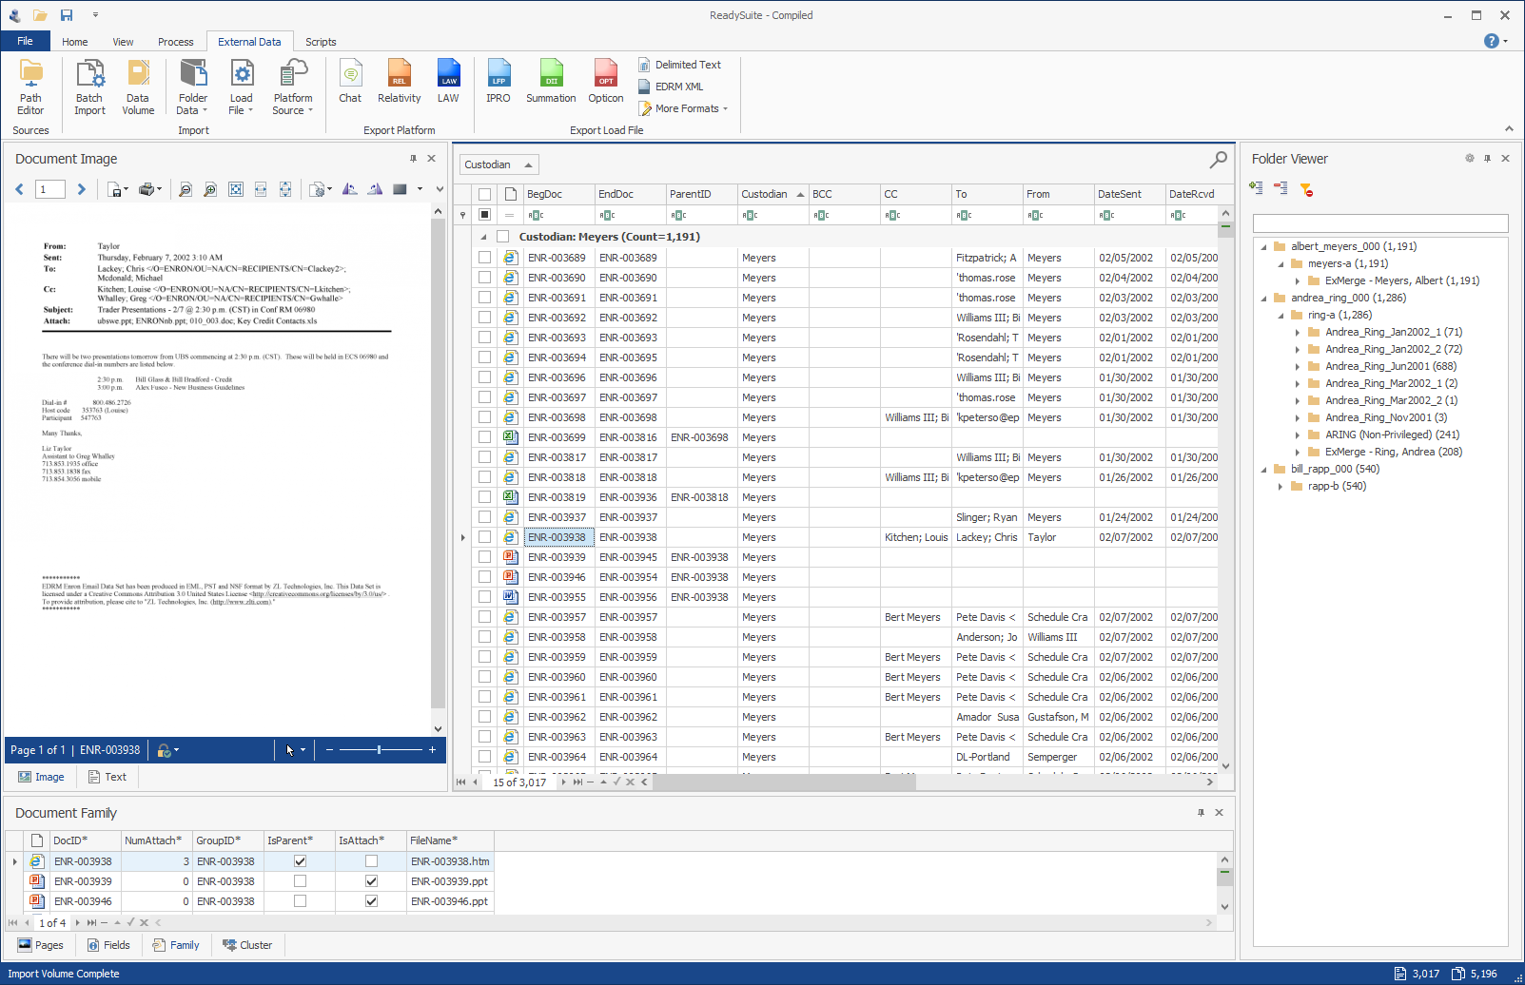1525x985 pixels.
Task: Switch to the Home ribbon tab
Action: pos(75,42)
